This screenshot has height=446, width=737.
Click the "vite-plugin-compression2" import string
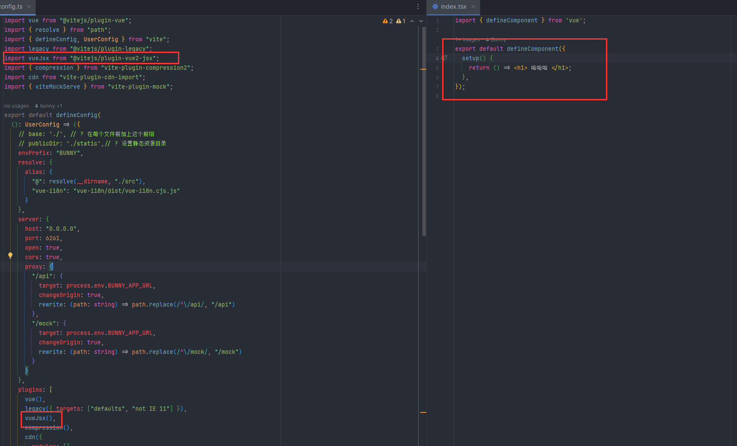[x=146, y=68]
